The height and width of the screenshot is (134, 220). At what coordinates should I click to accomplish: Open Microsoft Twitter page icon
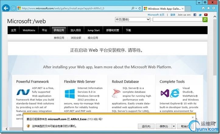[x=200, y=15]
